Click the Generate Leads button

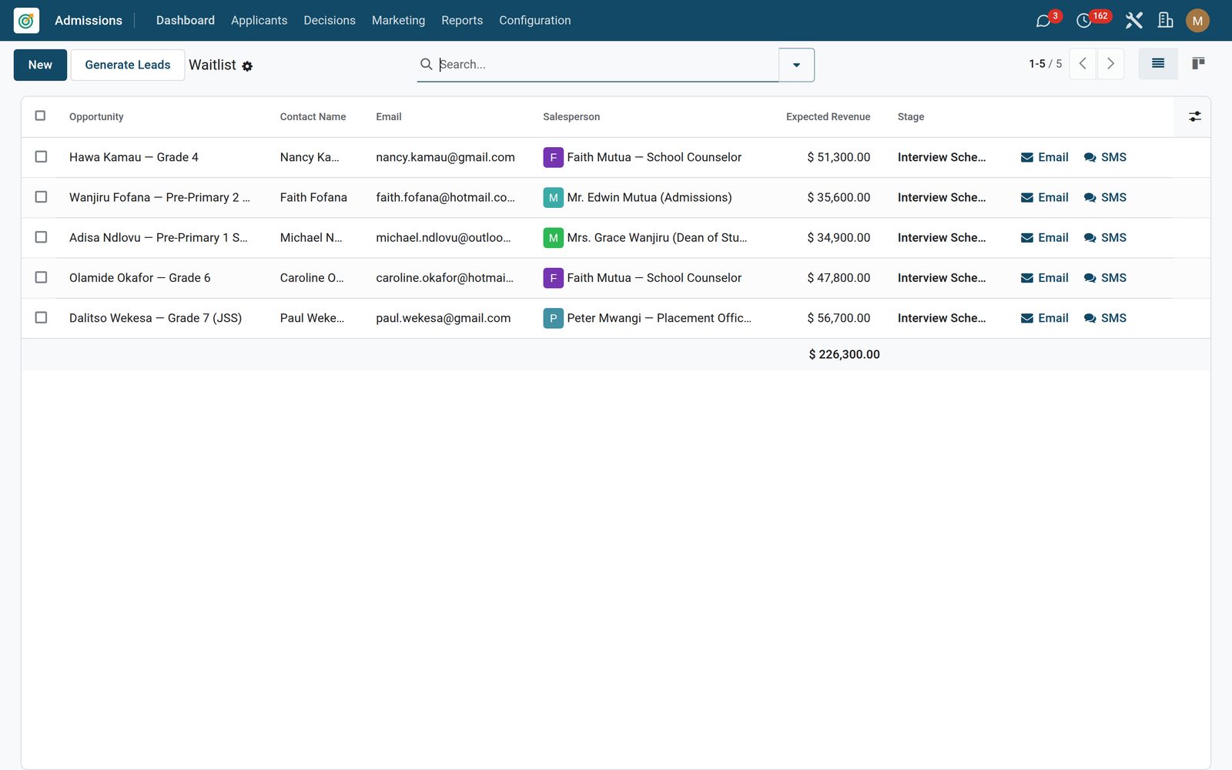click(x=128, y=65)
